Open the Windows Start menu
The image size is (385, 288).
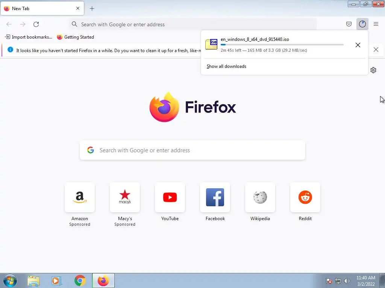(10, 280)
